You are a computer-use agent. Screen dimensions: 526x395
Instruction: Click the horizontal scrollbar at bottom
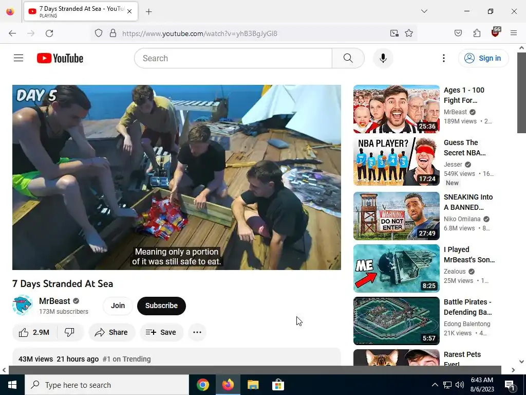pyautogui.click(x=255, y=370)
